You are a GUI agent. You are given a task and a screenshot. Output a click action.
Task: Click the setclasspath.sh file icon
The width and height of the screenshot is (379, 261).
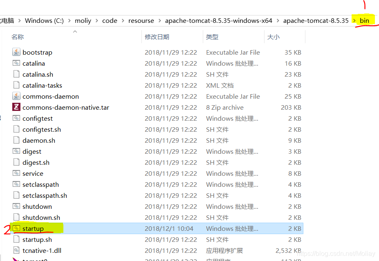click(x=16, y=195)
